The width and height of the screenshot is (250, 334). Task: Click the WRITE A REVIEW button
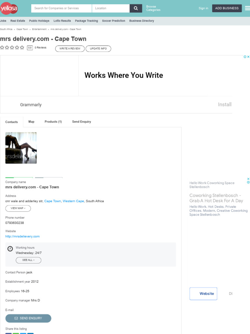coord(70,49)
